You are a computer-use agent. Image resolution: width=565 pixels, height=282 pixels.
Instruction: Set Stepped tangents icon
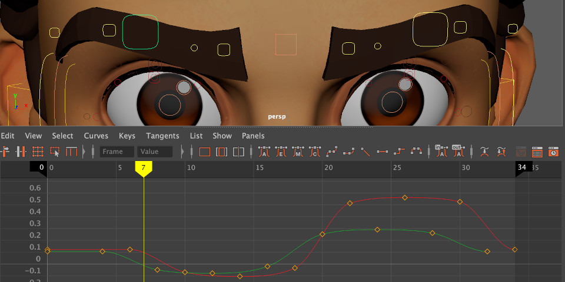400,152
